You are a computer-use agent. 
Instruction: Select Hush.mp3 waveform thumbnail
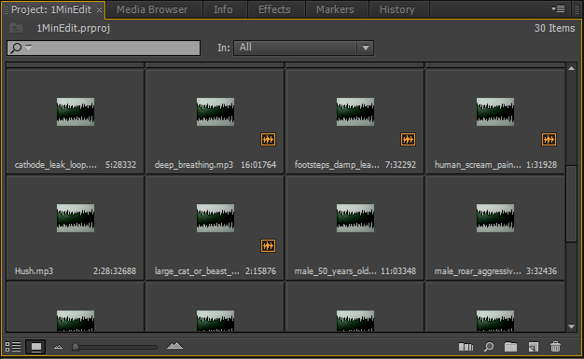(76, 218)
